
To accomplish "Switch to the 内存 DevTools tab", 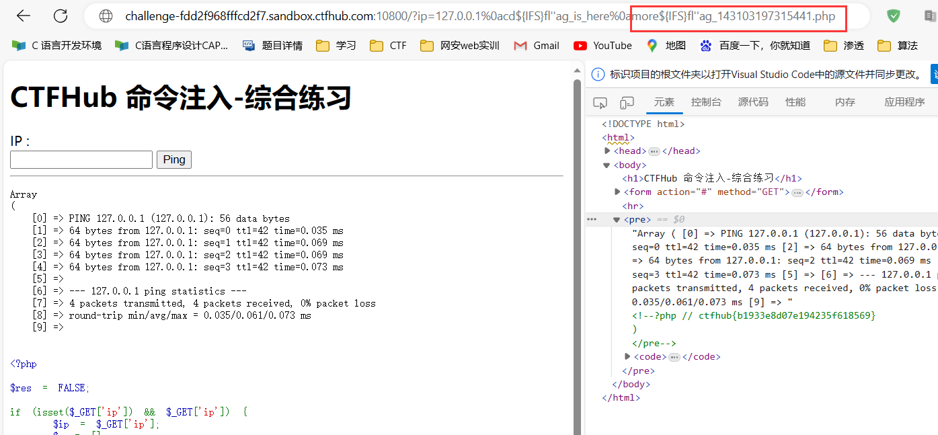I will 845,102.
